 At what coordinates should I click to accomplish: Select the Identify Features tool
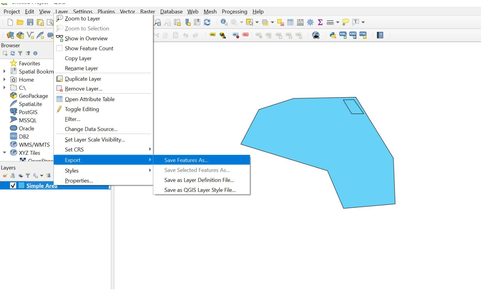click(x=224, y=22)
